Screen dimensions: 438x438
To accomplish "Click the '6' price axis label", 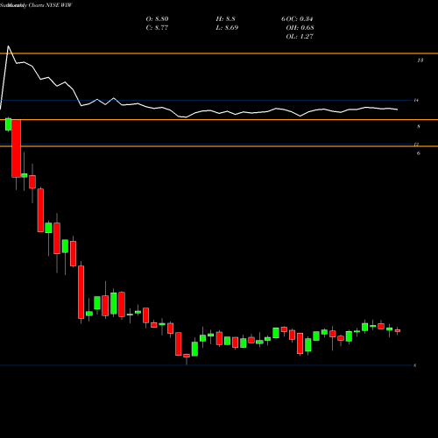I will pyautogui.click(x=419, y=153).
